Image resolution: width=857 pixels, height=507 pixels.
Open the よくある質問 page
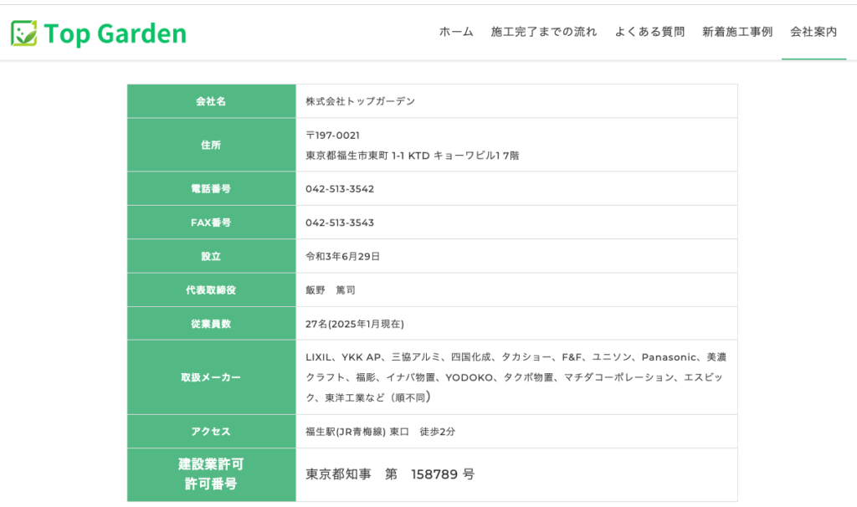pos(649,32)
